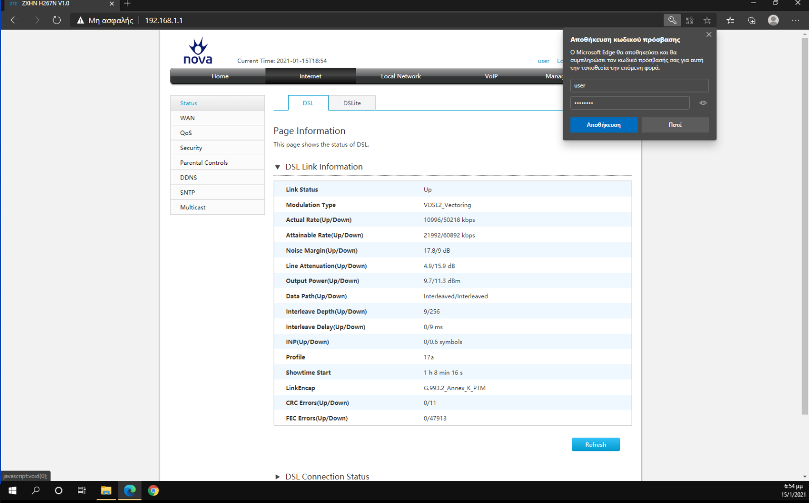Open Security in the sidebar

(217, 148)
